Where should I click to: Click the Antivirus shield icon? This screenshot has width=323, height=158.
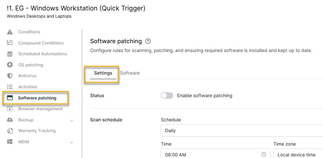tap(10, 76)
